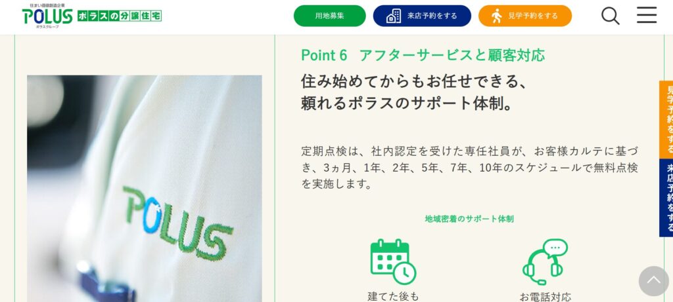The height and width of the screenshot is (302, 673).
Task: Open the blue 来店予約をする side tab
Action: pos(666,198)
